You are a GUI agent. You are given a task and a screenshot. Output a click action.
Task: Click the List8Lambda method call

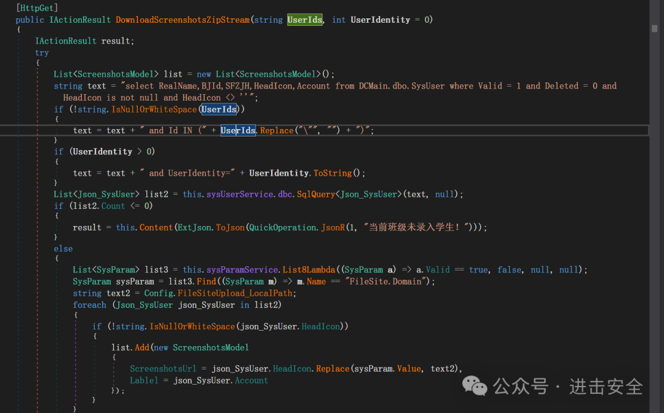tap(309, 270)
